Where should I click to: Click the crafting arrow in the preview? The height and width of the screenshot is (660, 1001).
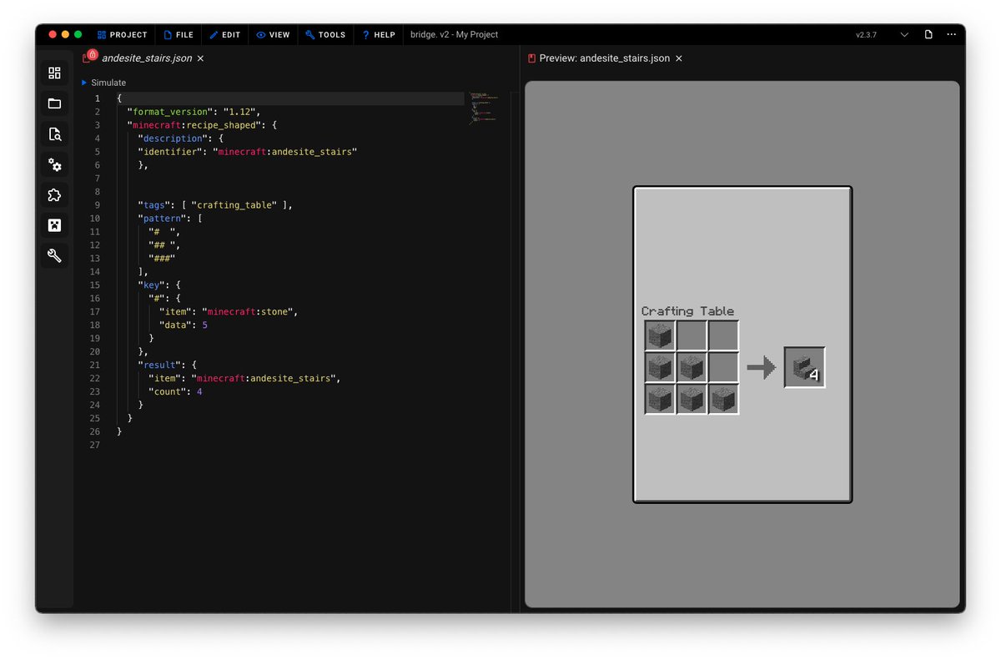click(761, 367)
